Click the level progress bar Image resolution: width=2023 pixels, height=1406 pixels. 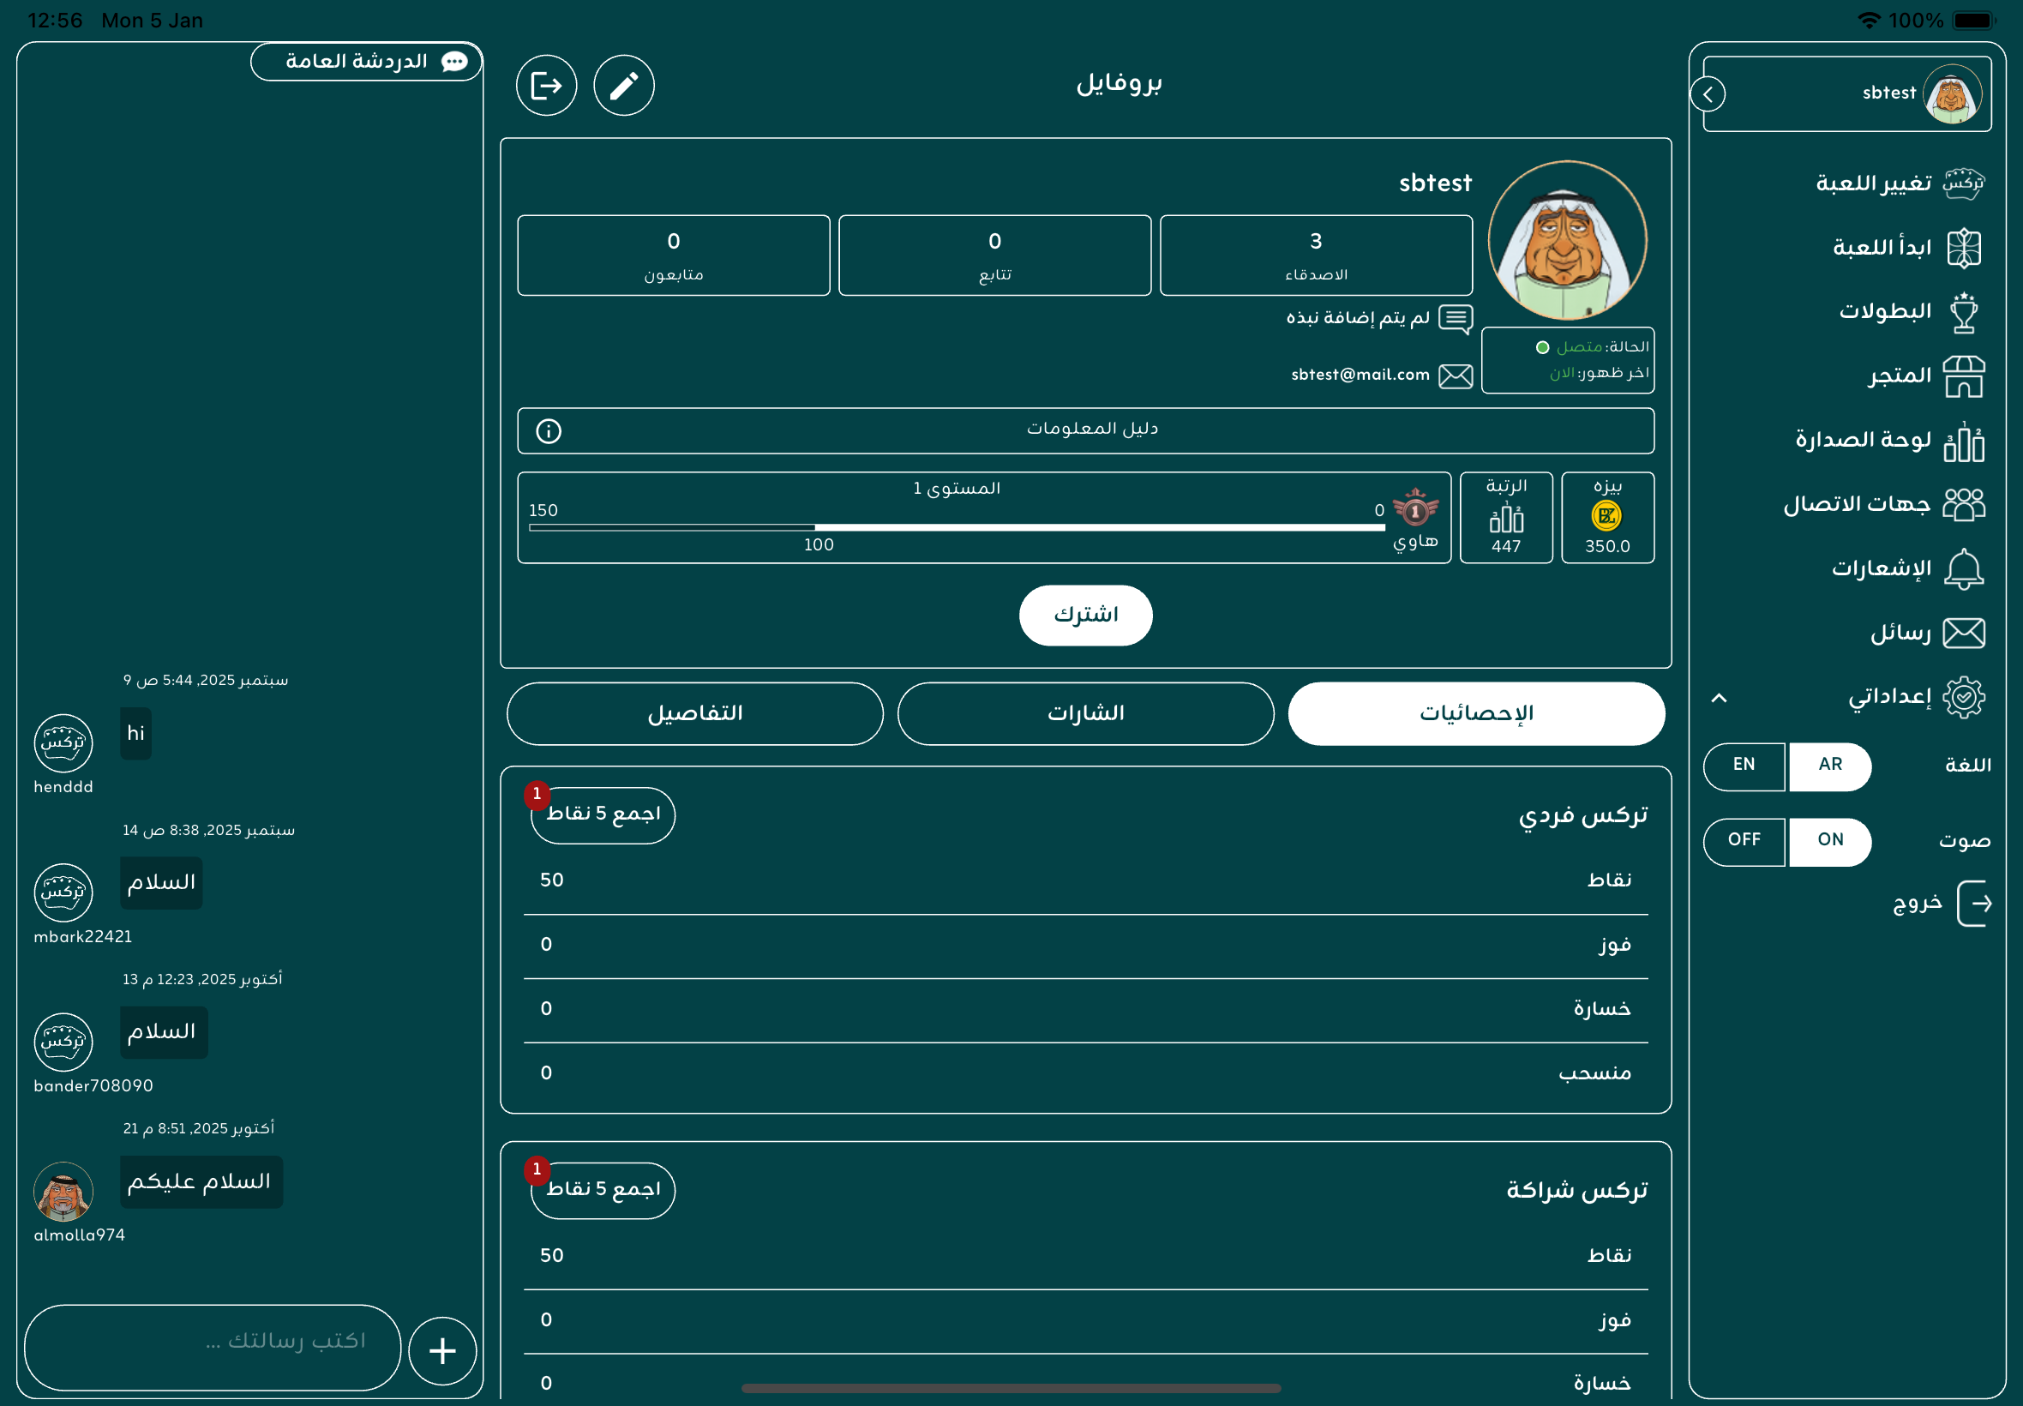click(x=956, y=526)
